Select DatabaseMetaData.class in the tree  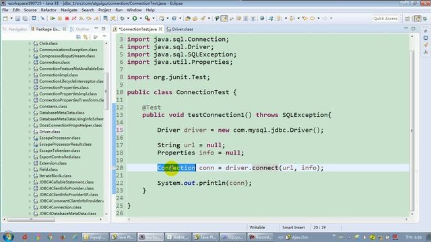[61, 113]
